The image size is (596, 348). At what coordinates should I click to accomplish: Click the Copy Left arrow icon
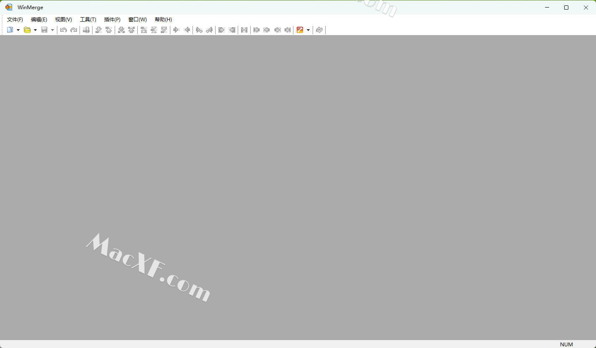[187, 30]
